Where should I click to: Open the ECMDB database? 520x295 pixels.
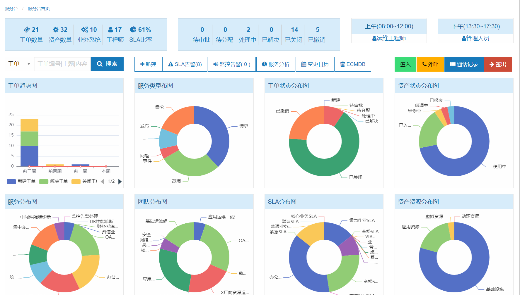point(353,64)
